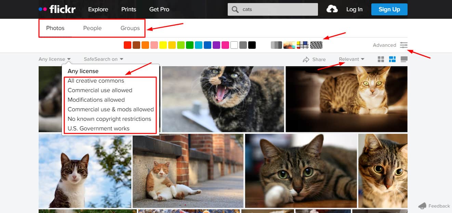Open the close-up tabby face photo at right edge
The width and height of the screenshot is (452, 213).
(x=383, y=171)
